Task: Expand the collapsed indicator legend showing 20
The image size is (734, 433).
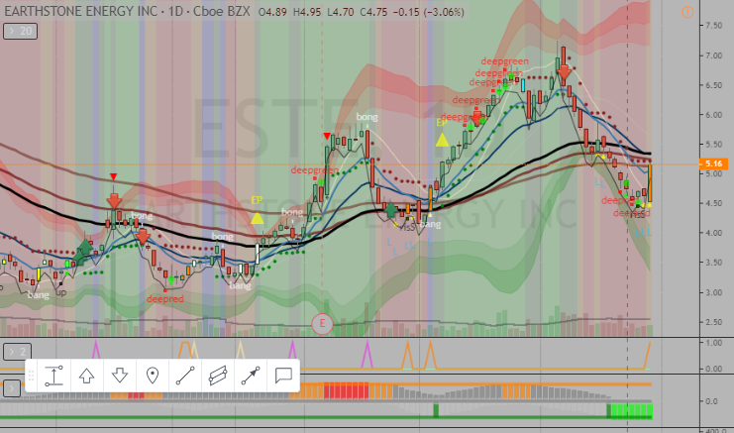Action: [18, 32]
